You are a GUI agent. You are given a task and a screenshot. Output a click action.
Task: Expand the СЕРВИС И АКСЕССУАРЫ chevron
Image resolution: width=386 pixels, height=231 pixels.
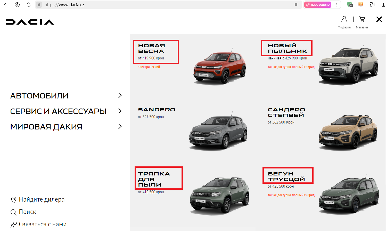click(120, 111)
